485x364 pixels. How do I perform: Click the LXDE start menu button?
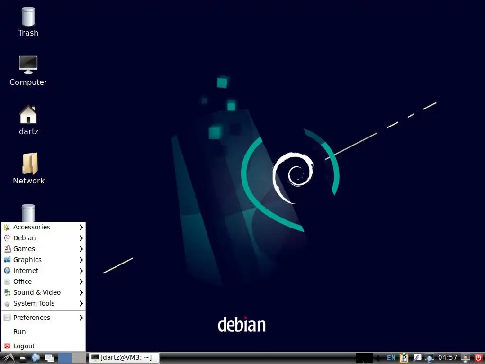coord(8,358)
